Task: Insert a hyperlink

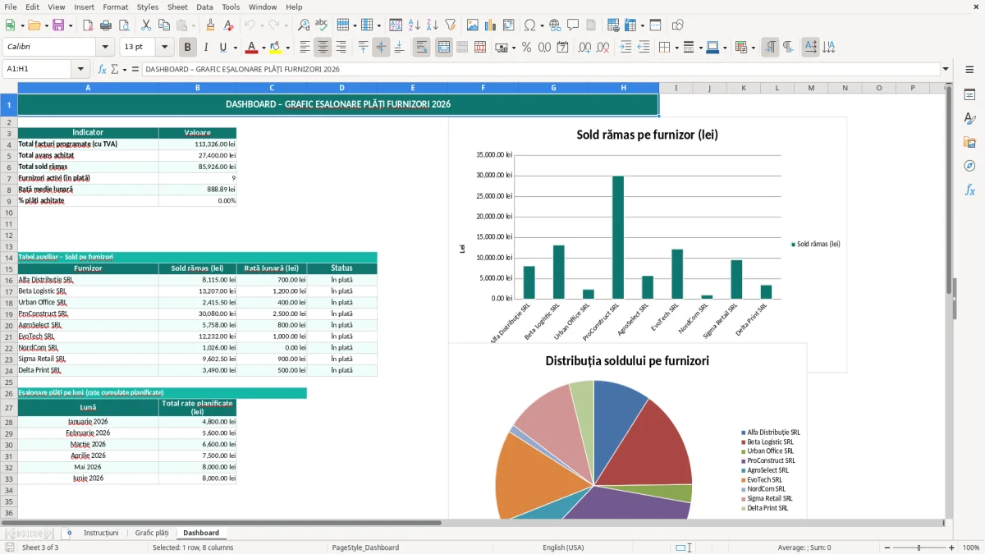Action: click(555, 25)
